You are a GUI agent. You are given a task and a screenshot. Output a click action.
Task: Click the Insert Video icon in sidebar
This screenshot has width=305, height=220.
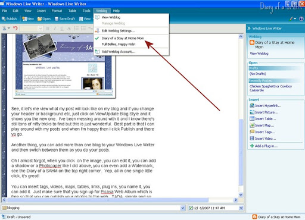click(252, 139)
